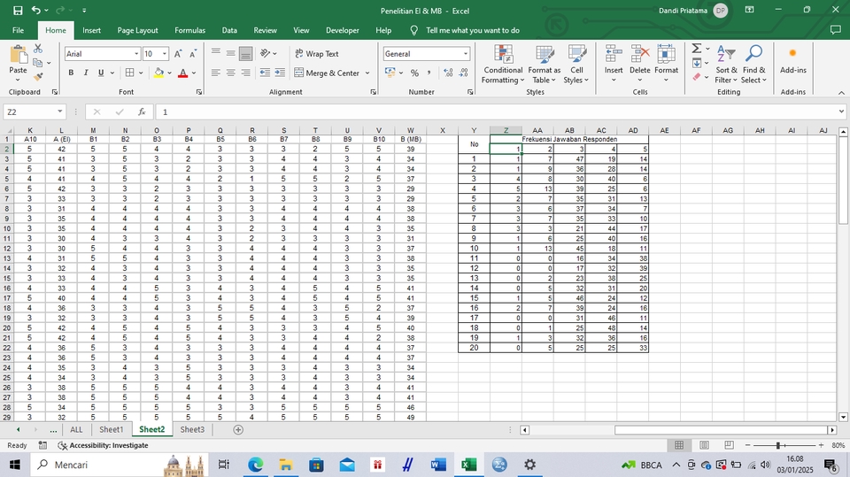Open the File menu
Screen dimensions: 850x477
[18, 30]
